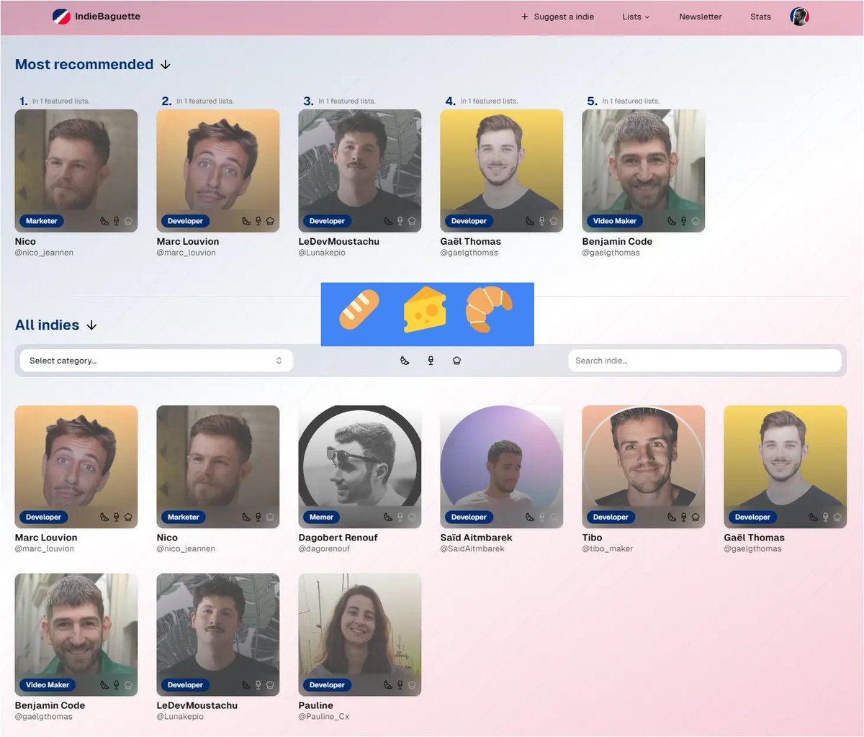
Task: Expand the Lists menu in header
Action: tap(636, 17)
